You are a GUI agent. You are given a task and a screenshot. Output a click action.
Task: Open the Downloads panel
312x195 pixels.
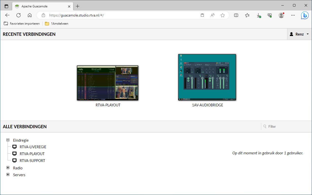259,15
